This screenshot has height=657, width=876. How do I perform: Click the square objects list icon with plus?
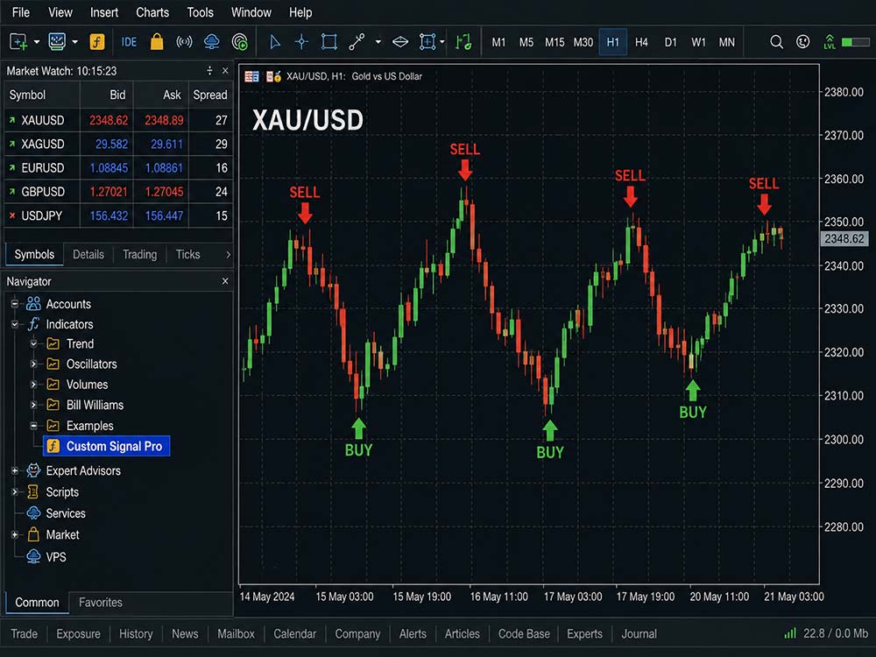tap(427, 42)
